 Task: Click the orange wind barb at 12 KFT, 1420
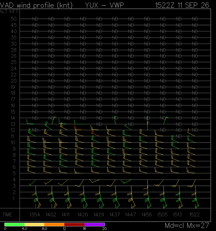coord(79,128)
